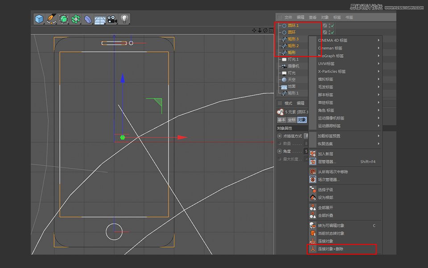Open the MoGraph cloner array icon

(76, 19)
